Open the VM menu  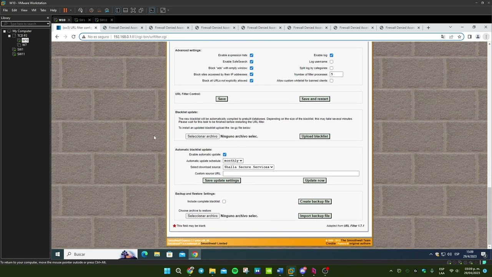coord(34,10)
